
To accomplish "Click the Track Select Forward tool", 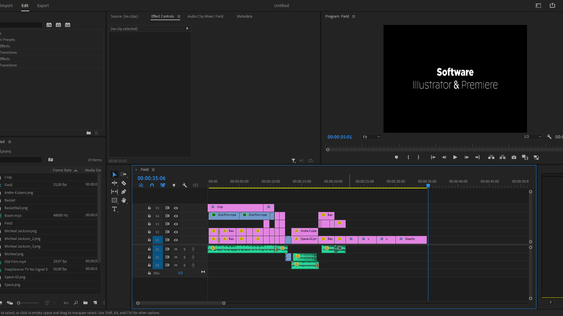I will [x=124, y=175].
